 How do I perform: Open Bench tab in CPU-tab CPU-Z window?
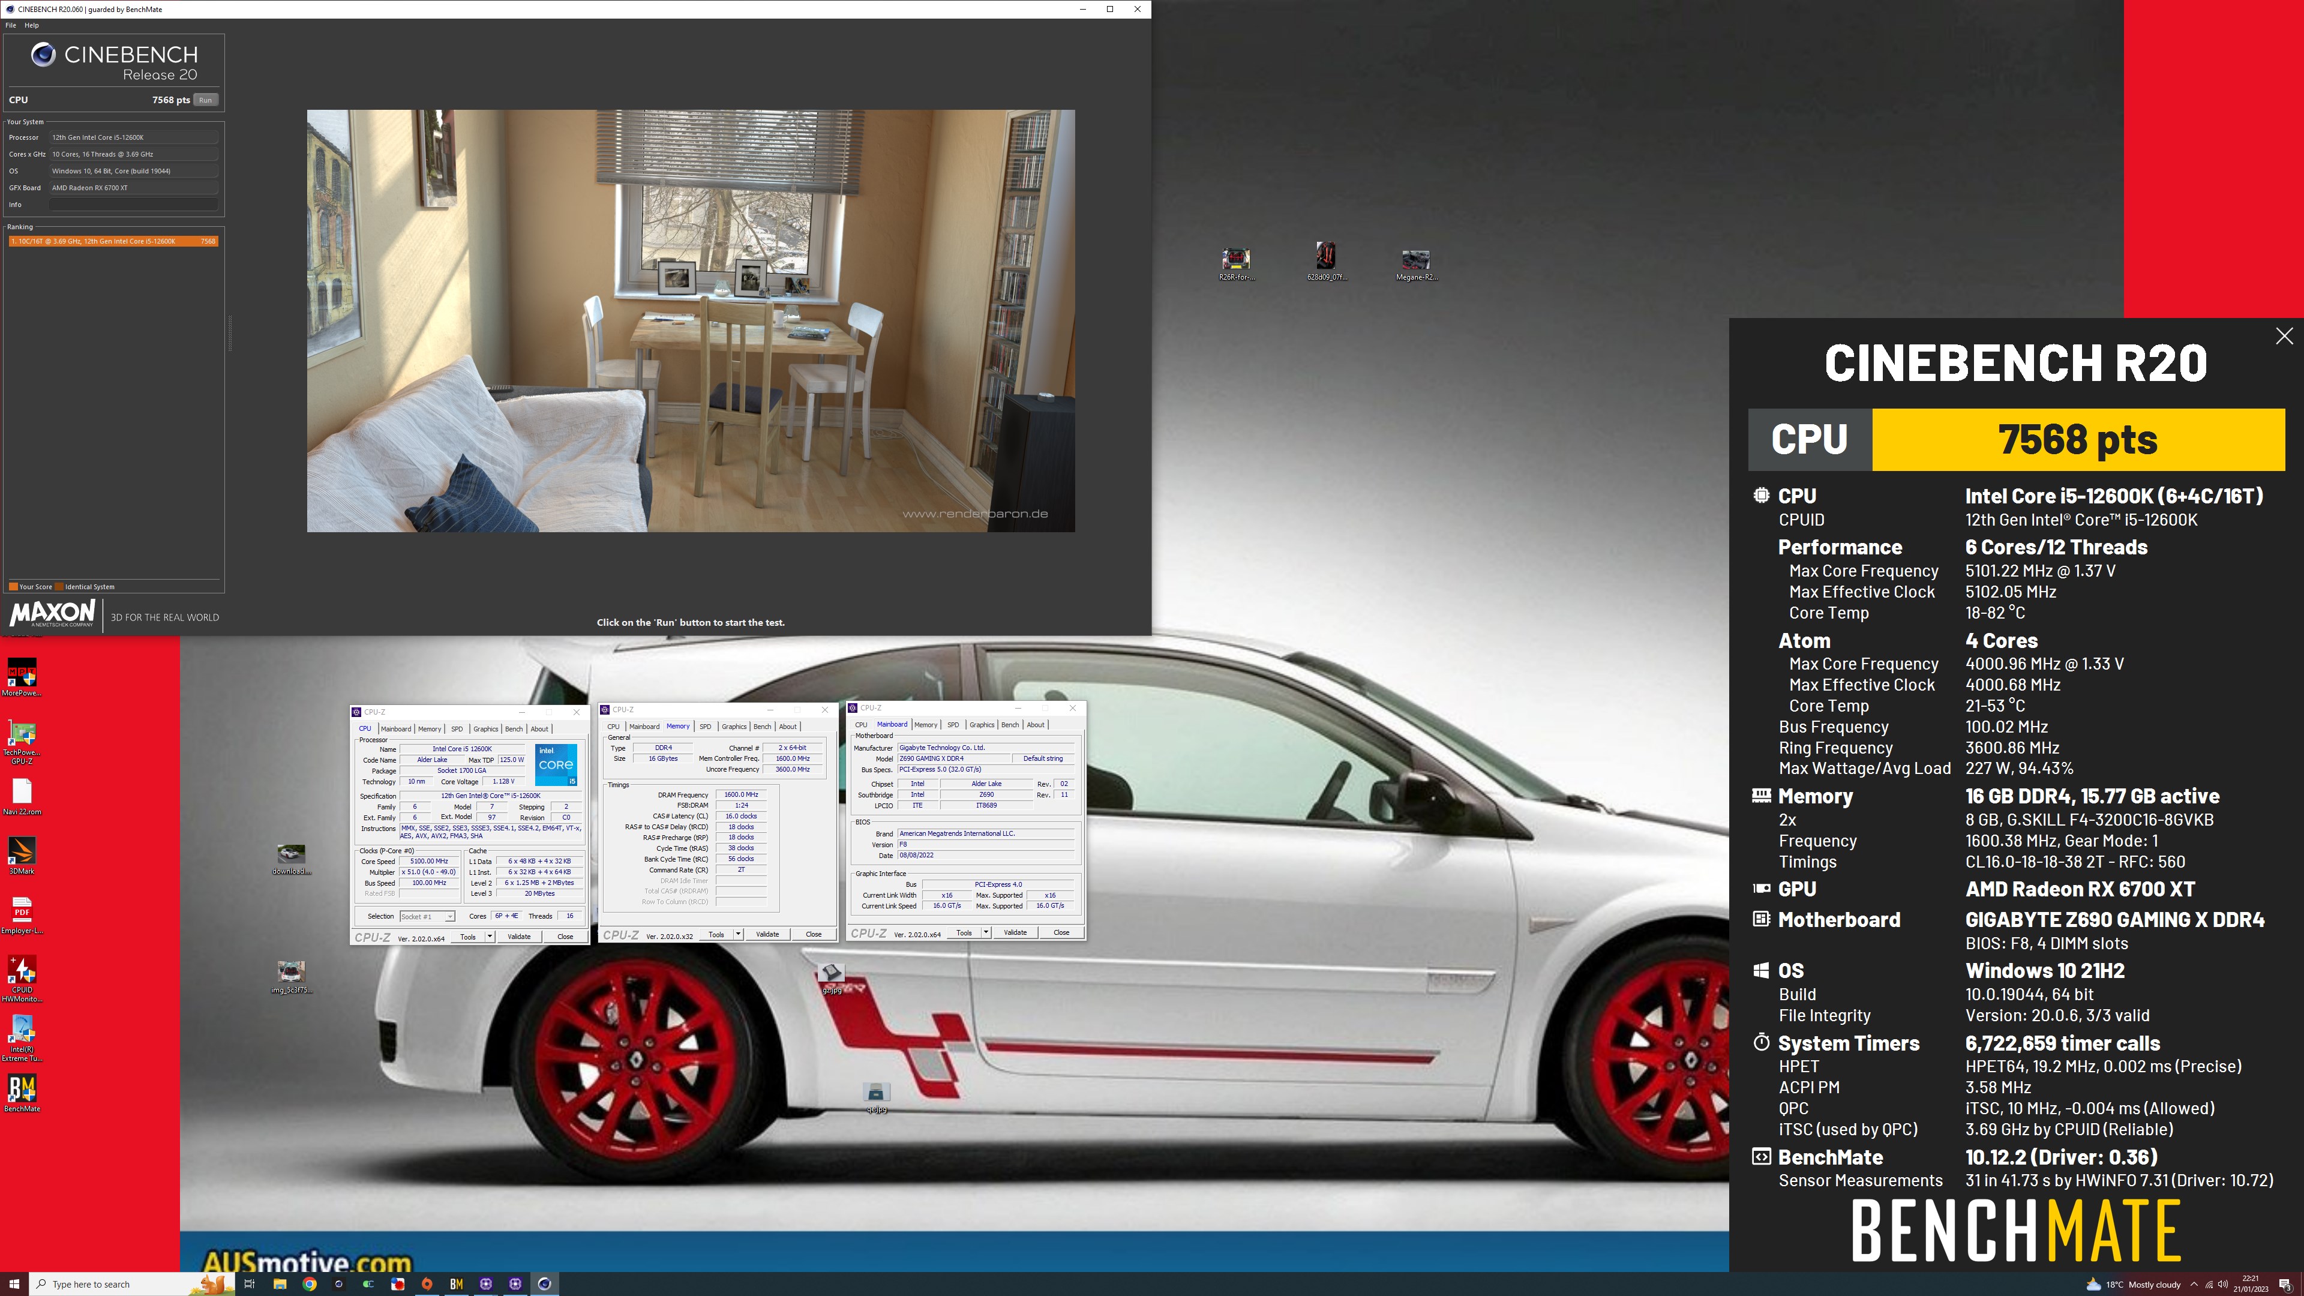514,728
